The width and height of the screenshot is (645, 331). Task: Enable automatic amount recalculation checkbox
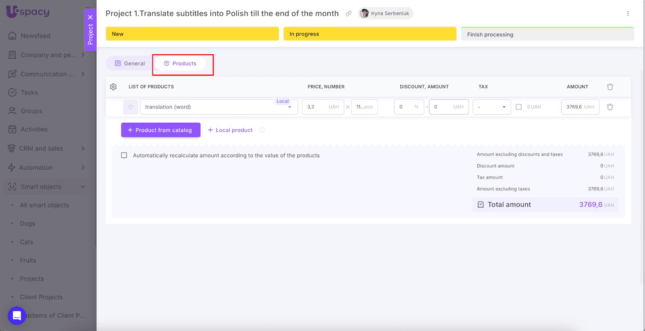[x=124, y=155]
